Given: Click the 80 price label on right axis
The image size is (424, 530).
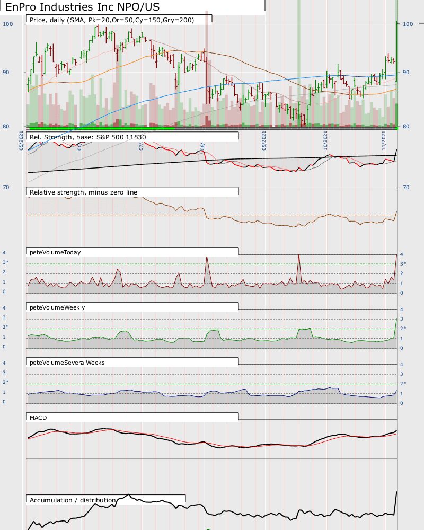Looking at the screenshot, I should tap(406, 127).
